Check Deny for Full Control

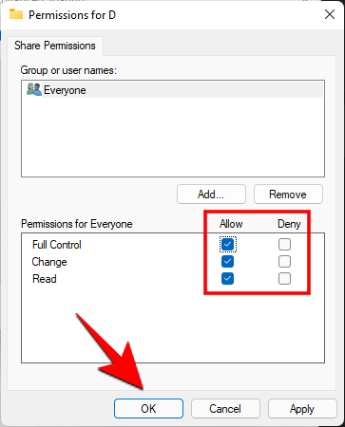pyautogui.click(x=284, y=245)
